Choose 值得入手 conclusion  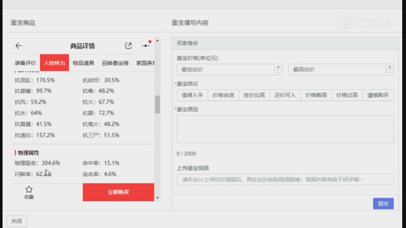(x=192, y=95)
